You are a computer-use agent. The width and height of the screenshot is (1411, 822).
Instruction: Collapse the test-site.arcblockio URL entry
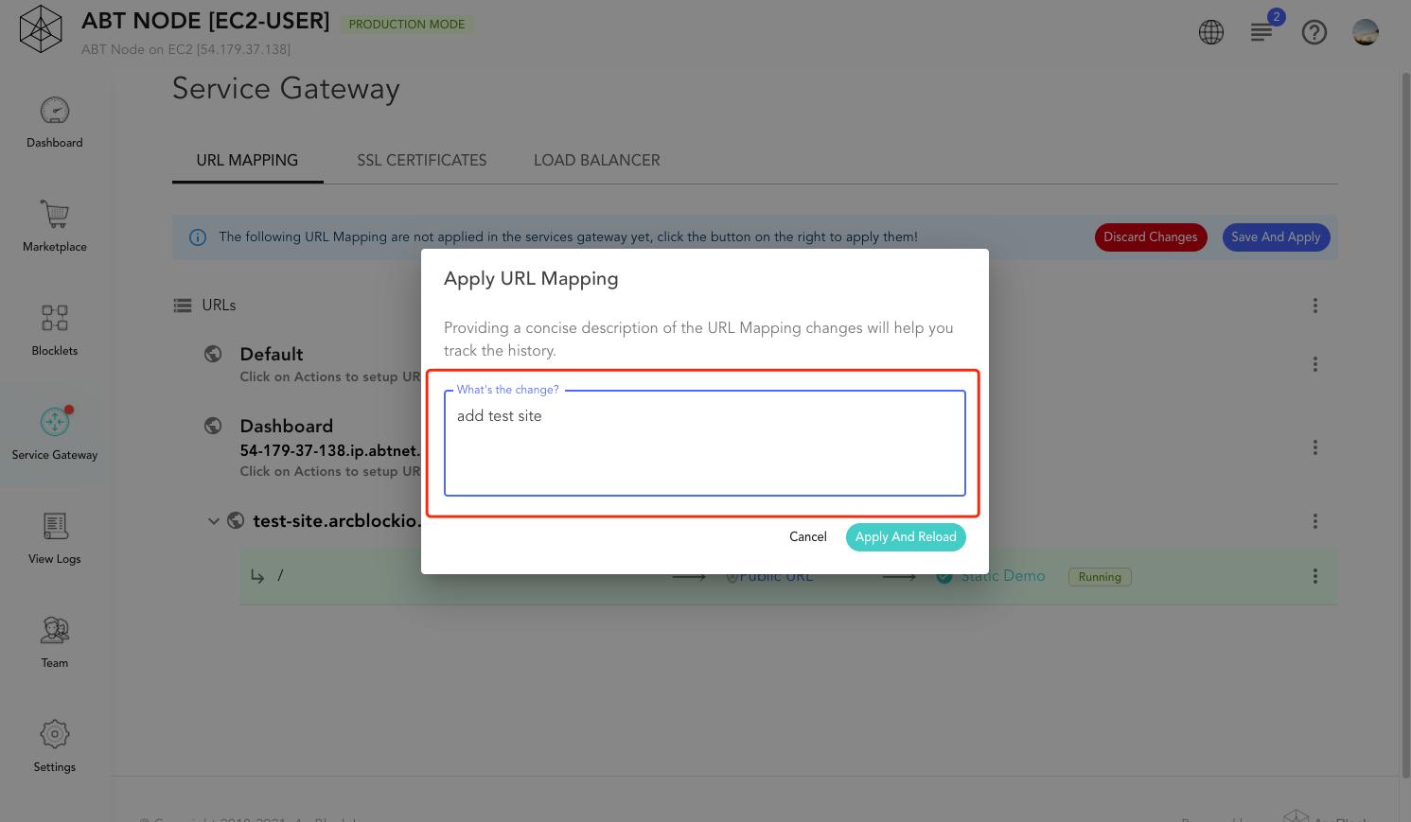(x=214, y=521)
